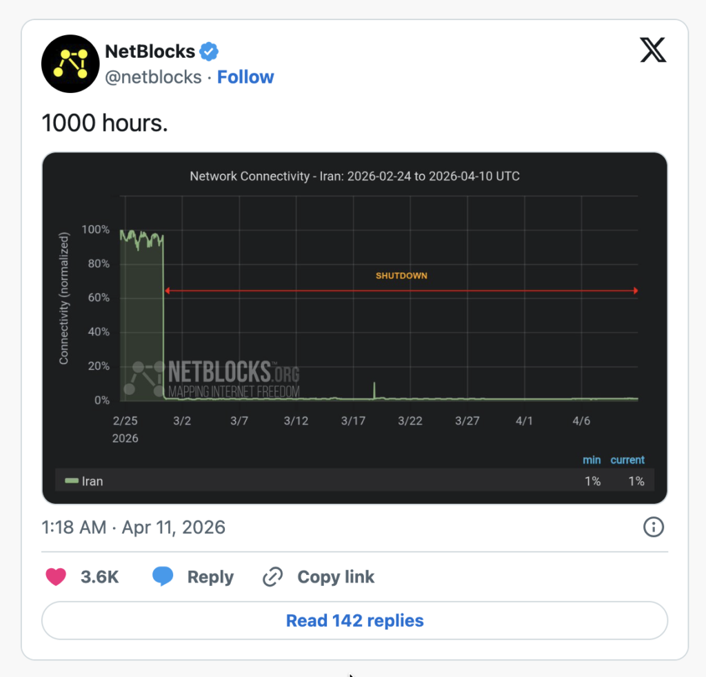Image resolution: width=706 pixels, height=677 pixels.
Task: Click the copy link chain icon
Action: coord(273,576)
